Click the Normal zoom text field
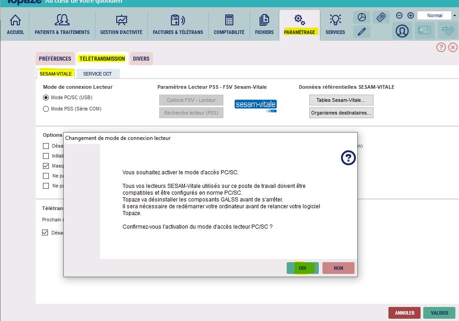Viewport: 459px width, 321px height. pos(435,15)
